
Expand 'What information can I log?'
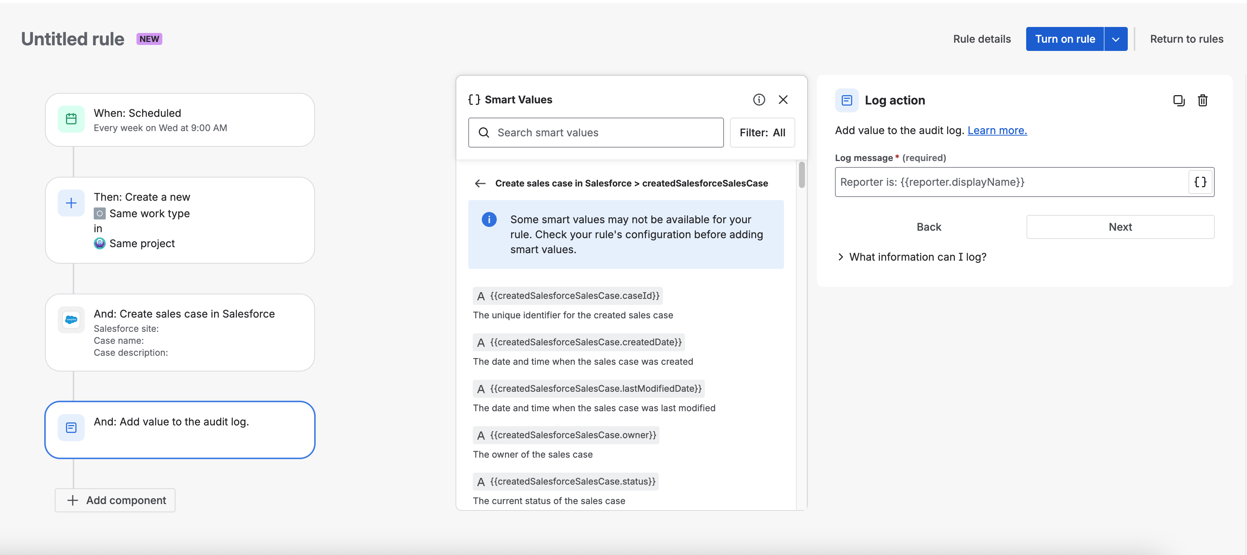(912, 257)
